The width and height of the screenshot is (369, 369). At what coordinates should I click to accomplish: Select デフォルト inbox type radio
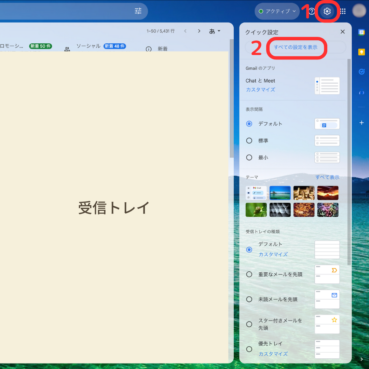249,250
